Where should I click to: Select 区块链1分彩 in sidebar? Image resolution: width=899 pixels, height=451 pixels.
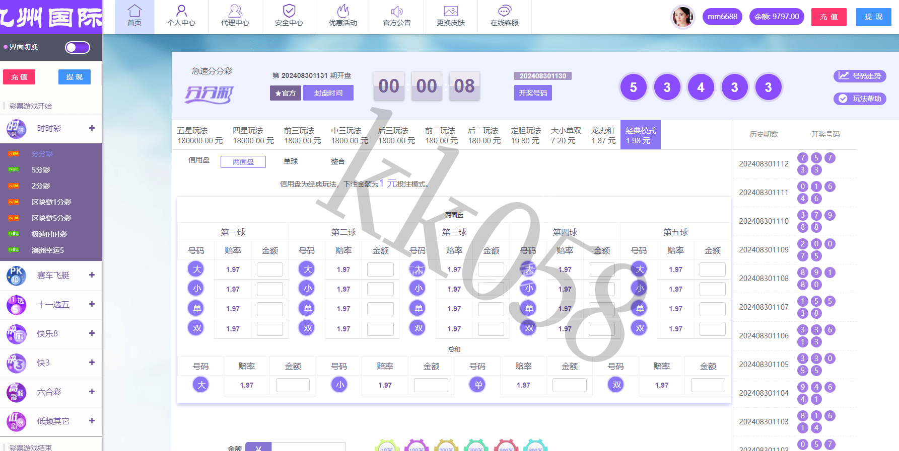click(x=51, y=202)
